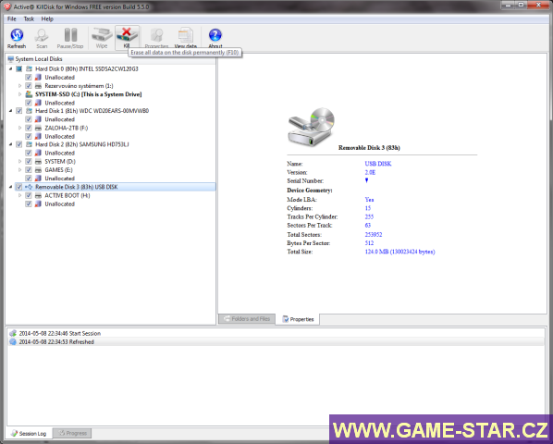Click the USB icon beside Removable Disk 3

click(29, 187)
